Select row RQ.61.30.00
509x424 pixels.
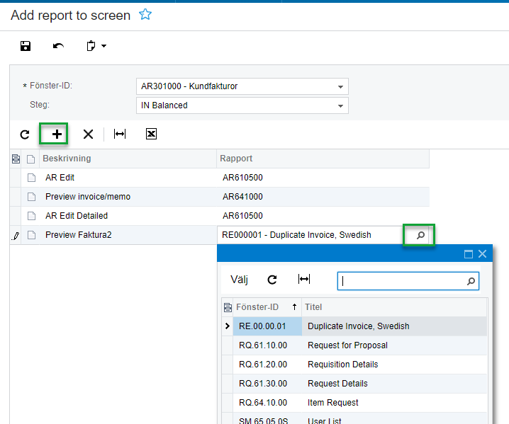pos(267,384)
